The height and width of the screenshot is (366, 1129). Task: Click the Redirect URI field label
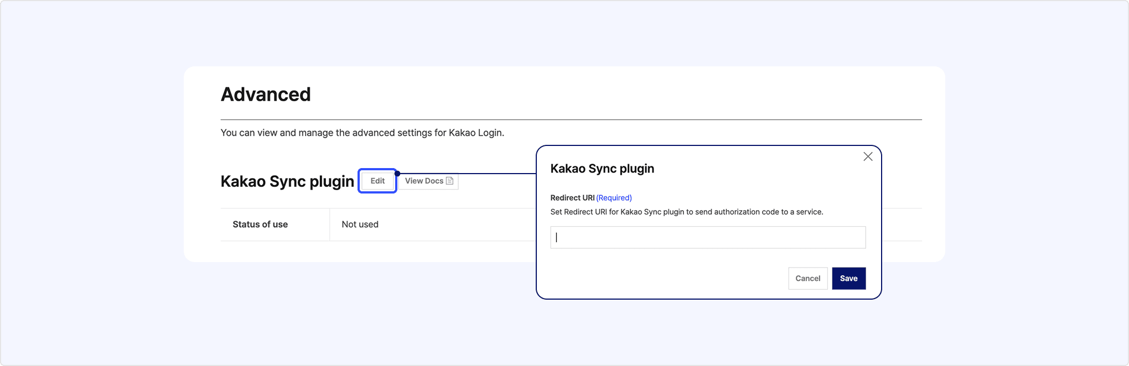572,198
